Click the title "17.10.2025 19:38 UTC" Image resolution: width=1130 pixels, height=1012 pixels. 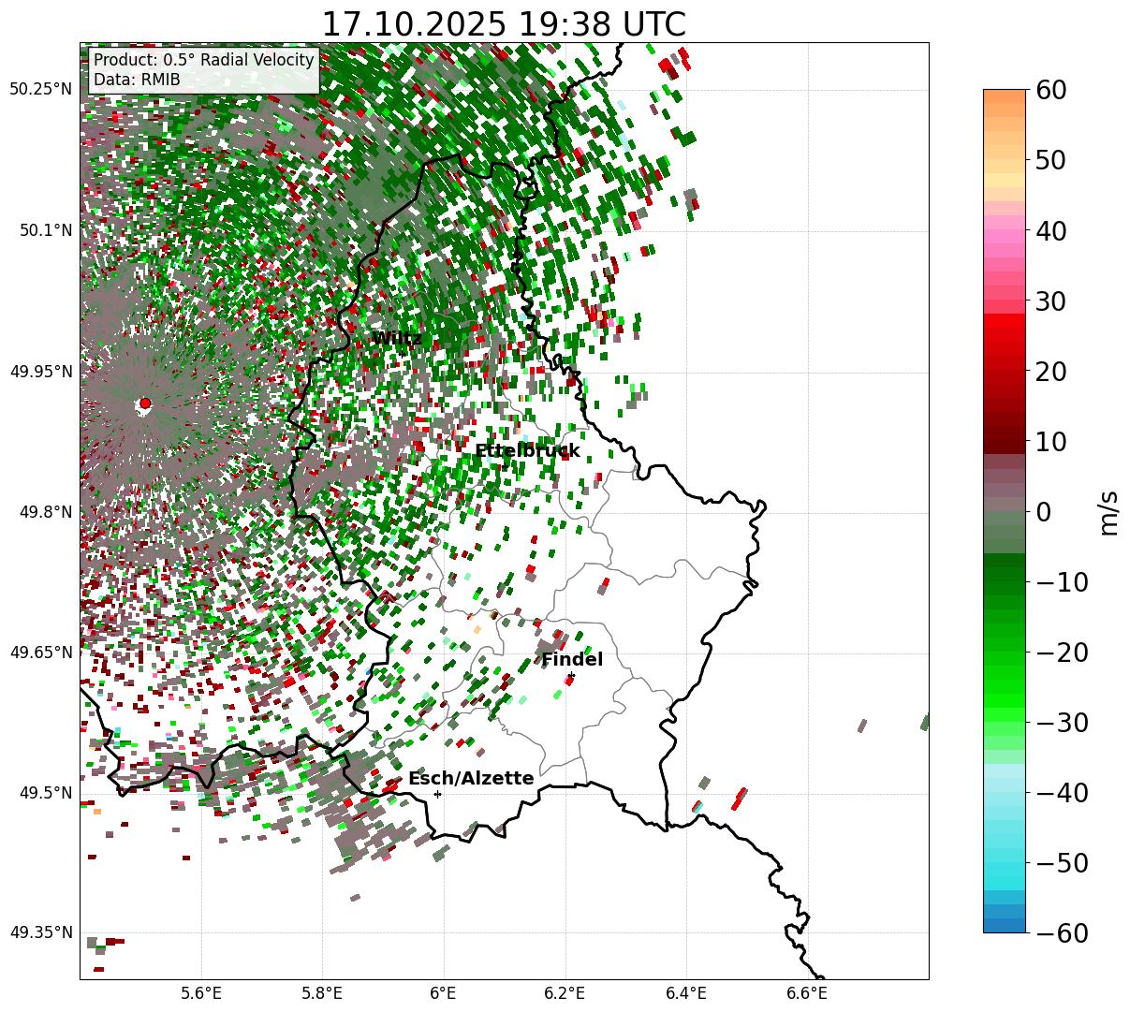click(x=504, y=24)
